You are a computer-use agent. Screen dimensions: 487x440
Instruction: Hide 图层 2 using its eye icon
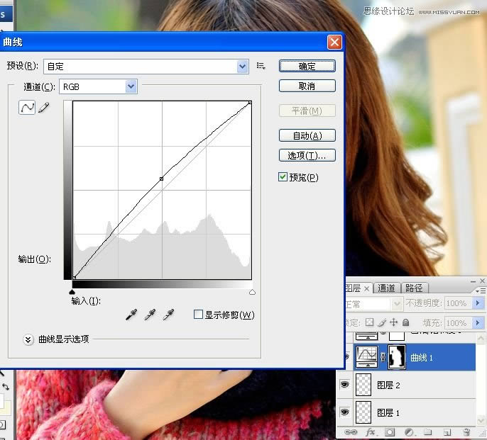pos(346,385)
